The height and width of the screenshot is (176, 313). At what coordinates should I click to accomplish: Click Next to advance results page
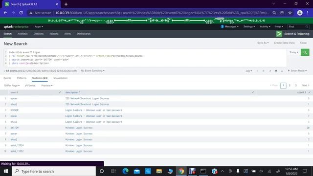pos(305,86)
